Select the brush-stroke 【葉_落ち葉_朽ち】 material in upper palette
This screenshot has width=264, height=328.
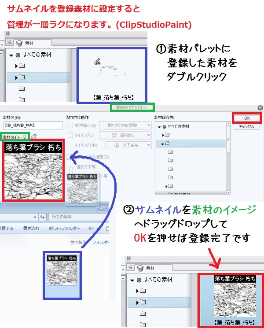112,75
